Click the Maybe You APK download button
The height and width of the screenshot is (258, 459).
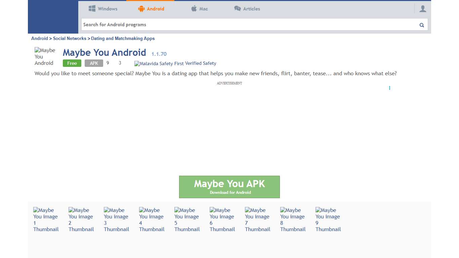[229, 187]
